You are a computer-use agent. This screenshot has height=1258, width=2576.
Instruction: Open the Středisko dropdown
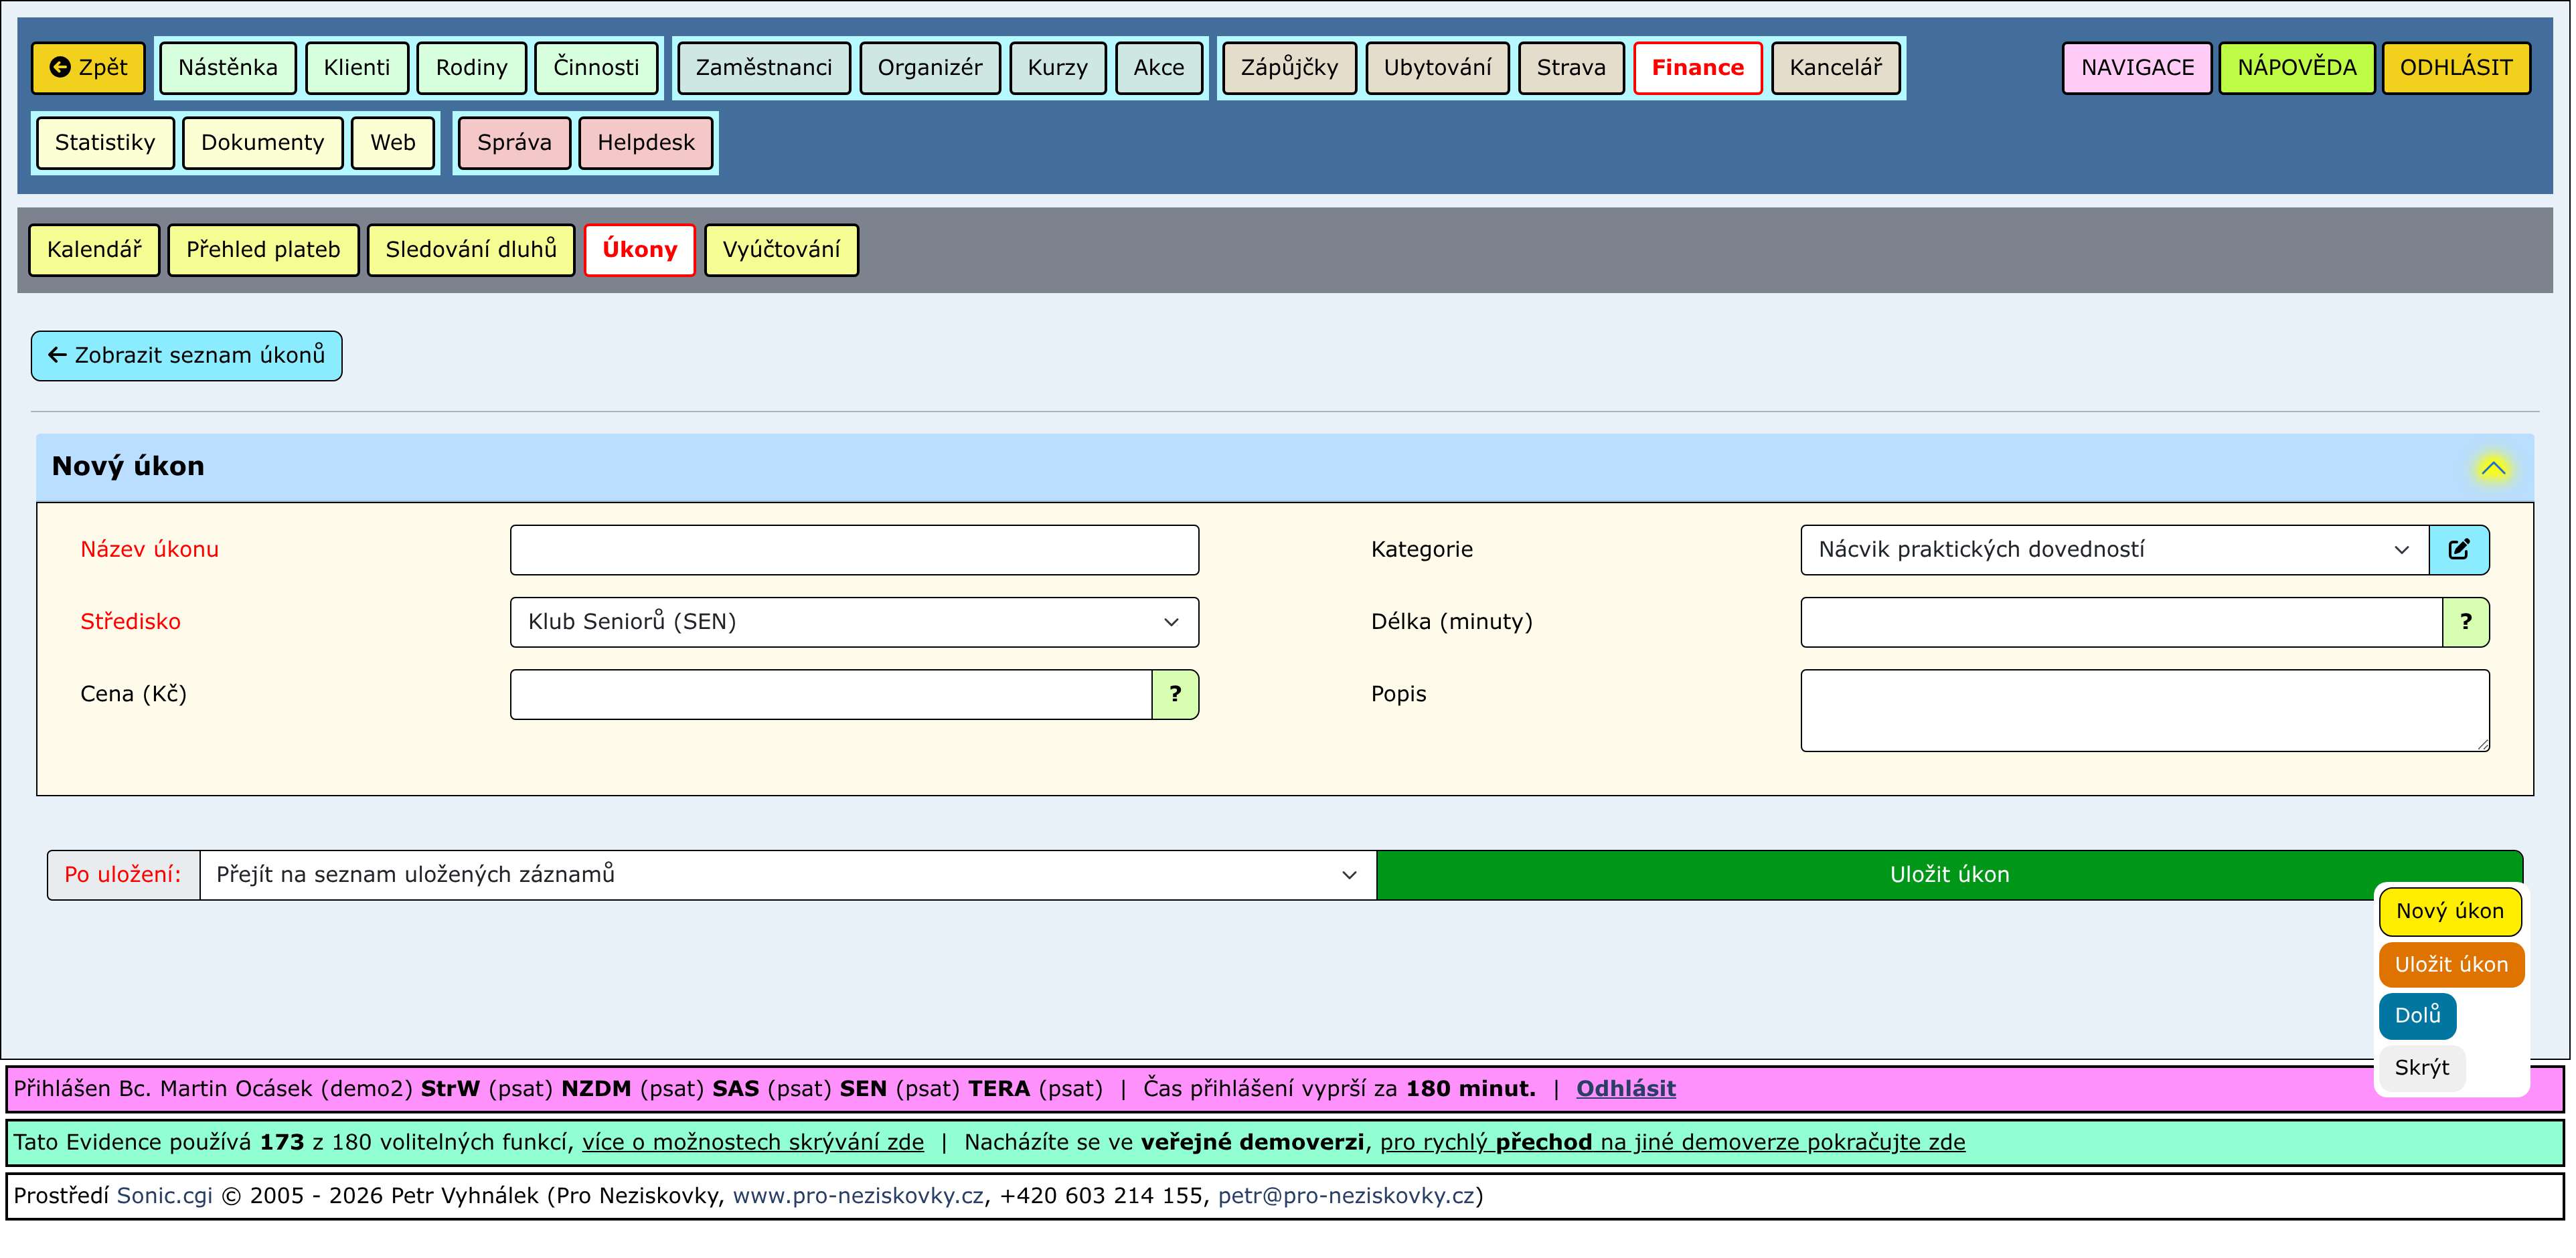click(x=853, y=622)
